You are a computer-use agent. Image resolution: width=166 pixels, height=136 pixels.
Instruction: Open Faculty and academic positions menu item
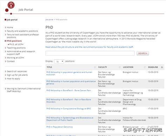[22, 31]
